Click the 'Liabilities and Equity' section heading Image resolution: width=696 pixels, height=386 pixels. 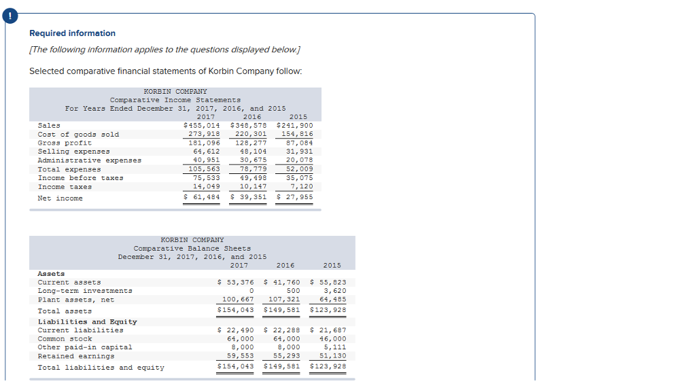click(x=88, y=321)
